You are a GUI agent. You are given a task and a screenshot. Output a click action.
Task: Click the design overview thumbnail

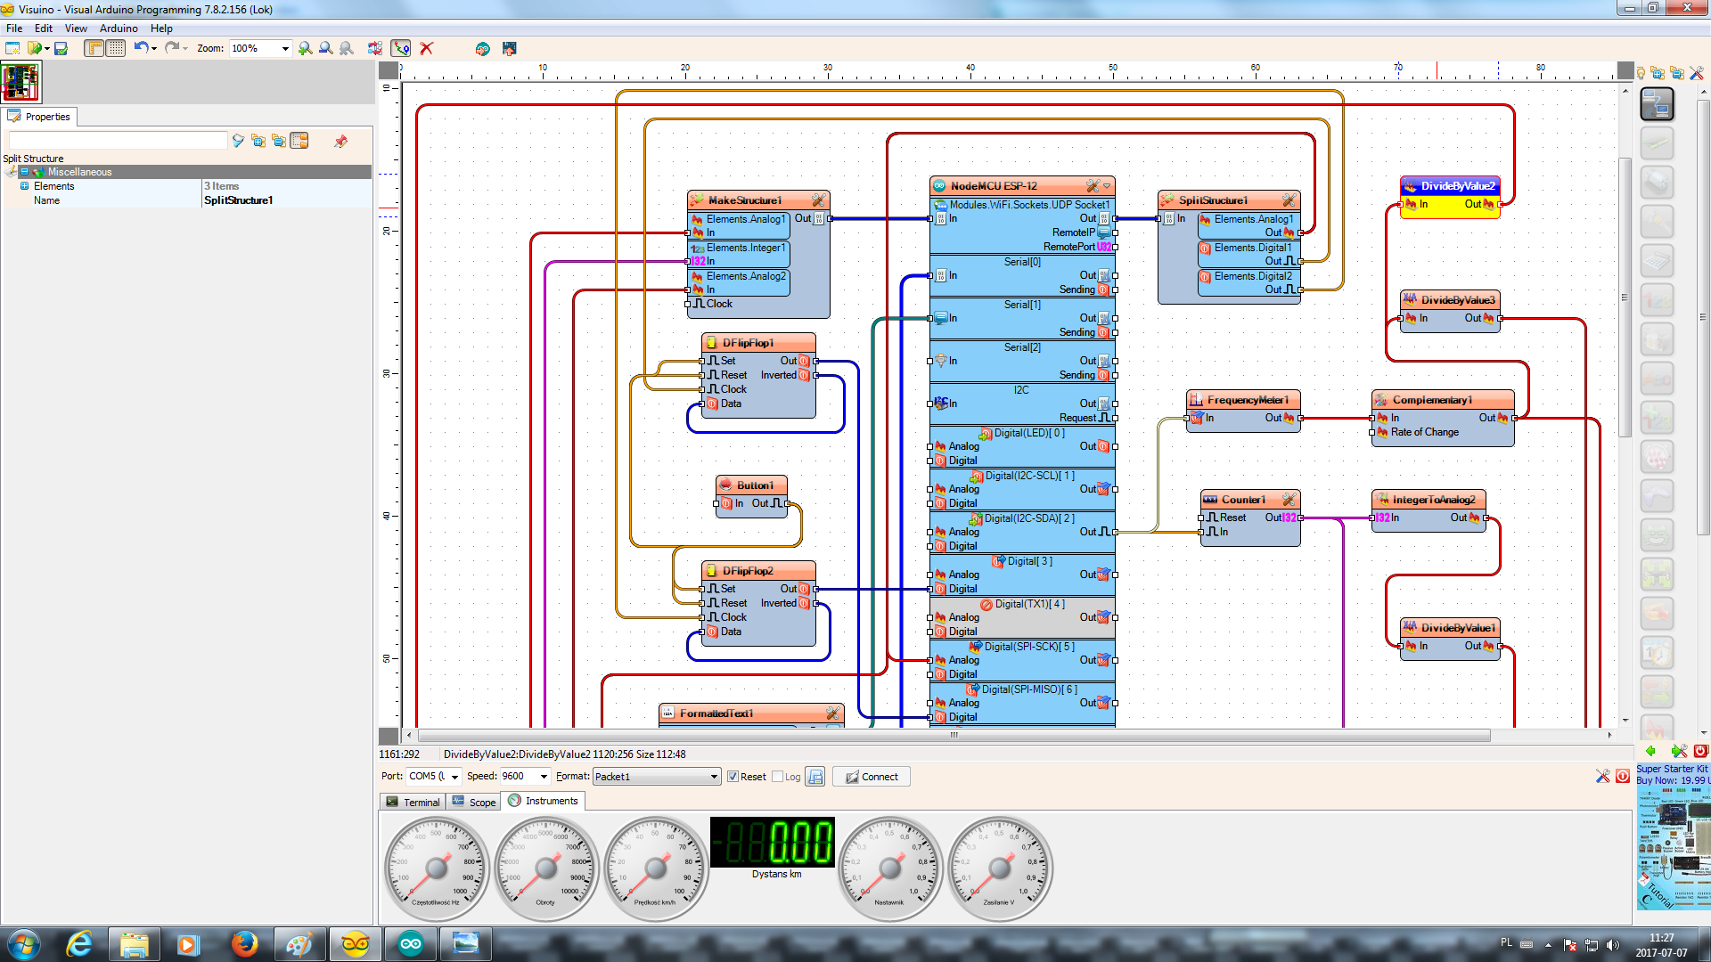pos(20,82)
